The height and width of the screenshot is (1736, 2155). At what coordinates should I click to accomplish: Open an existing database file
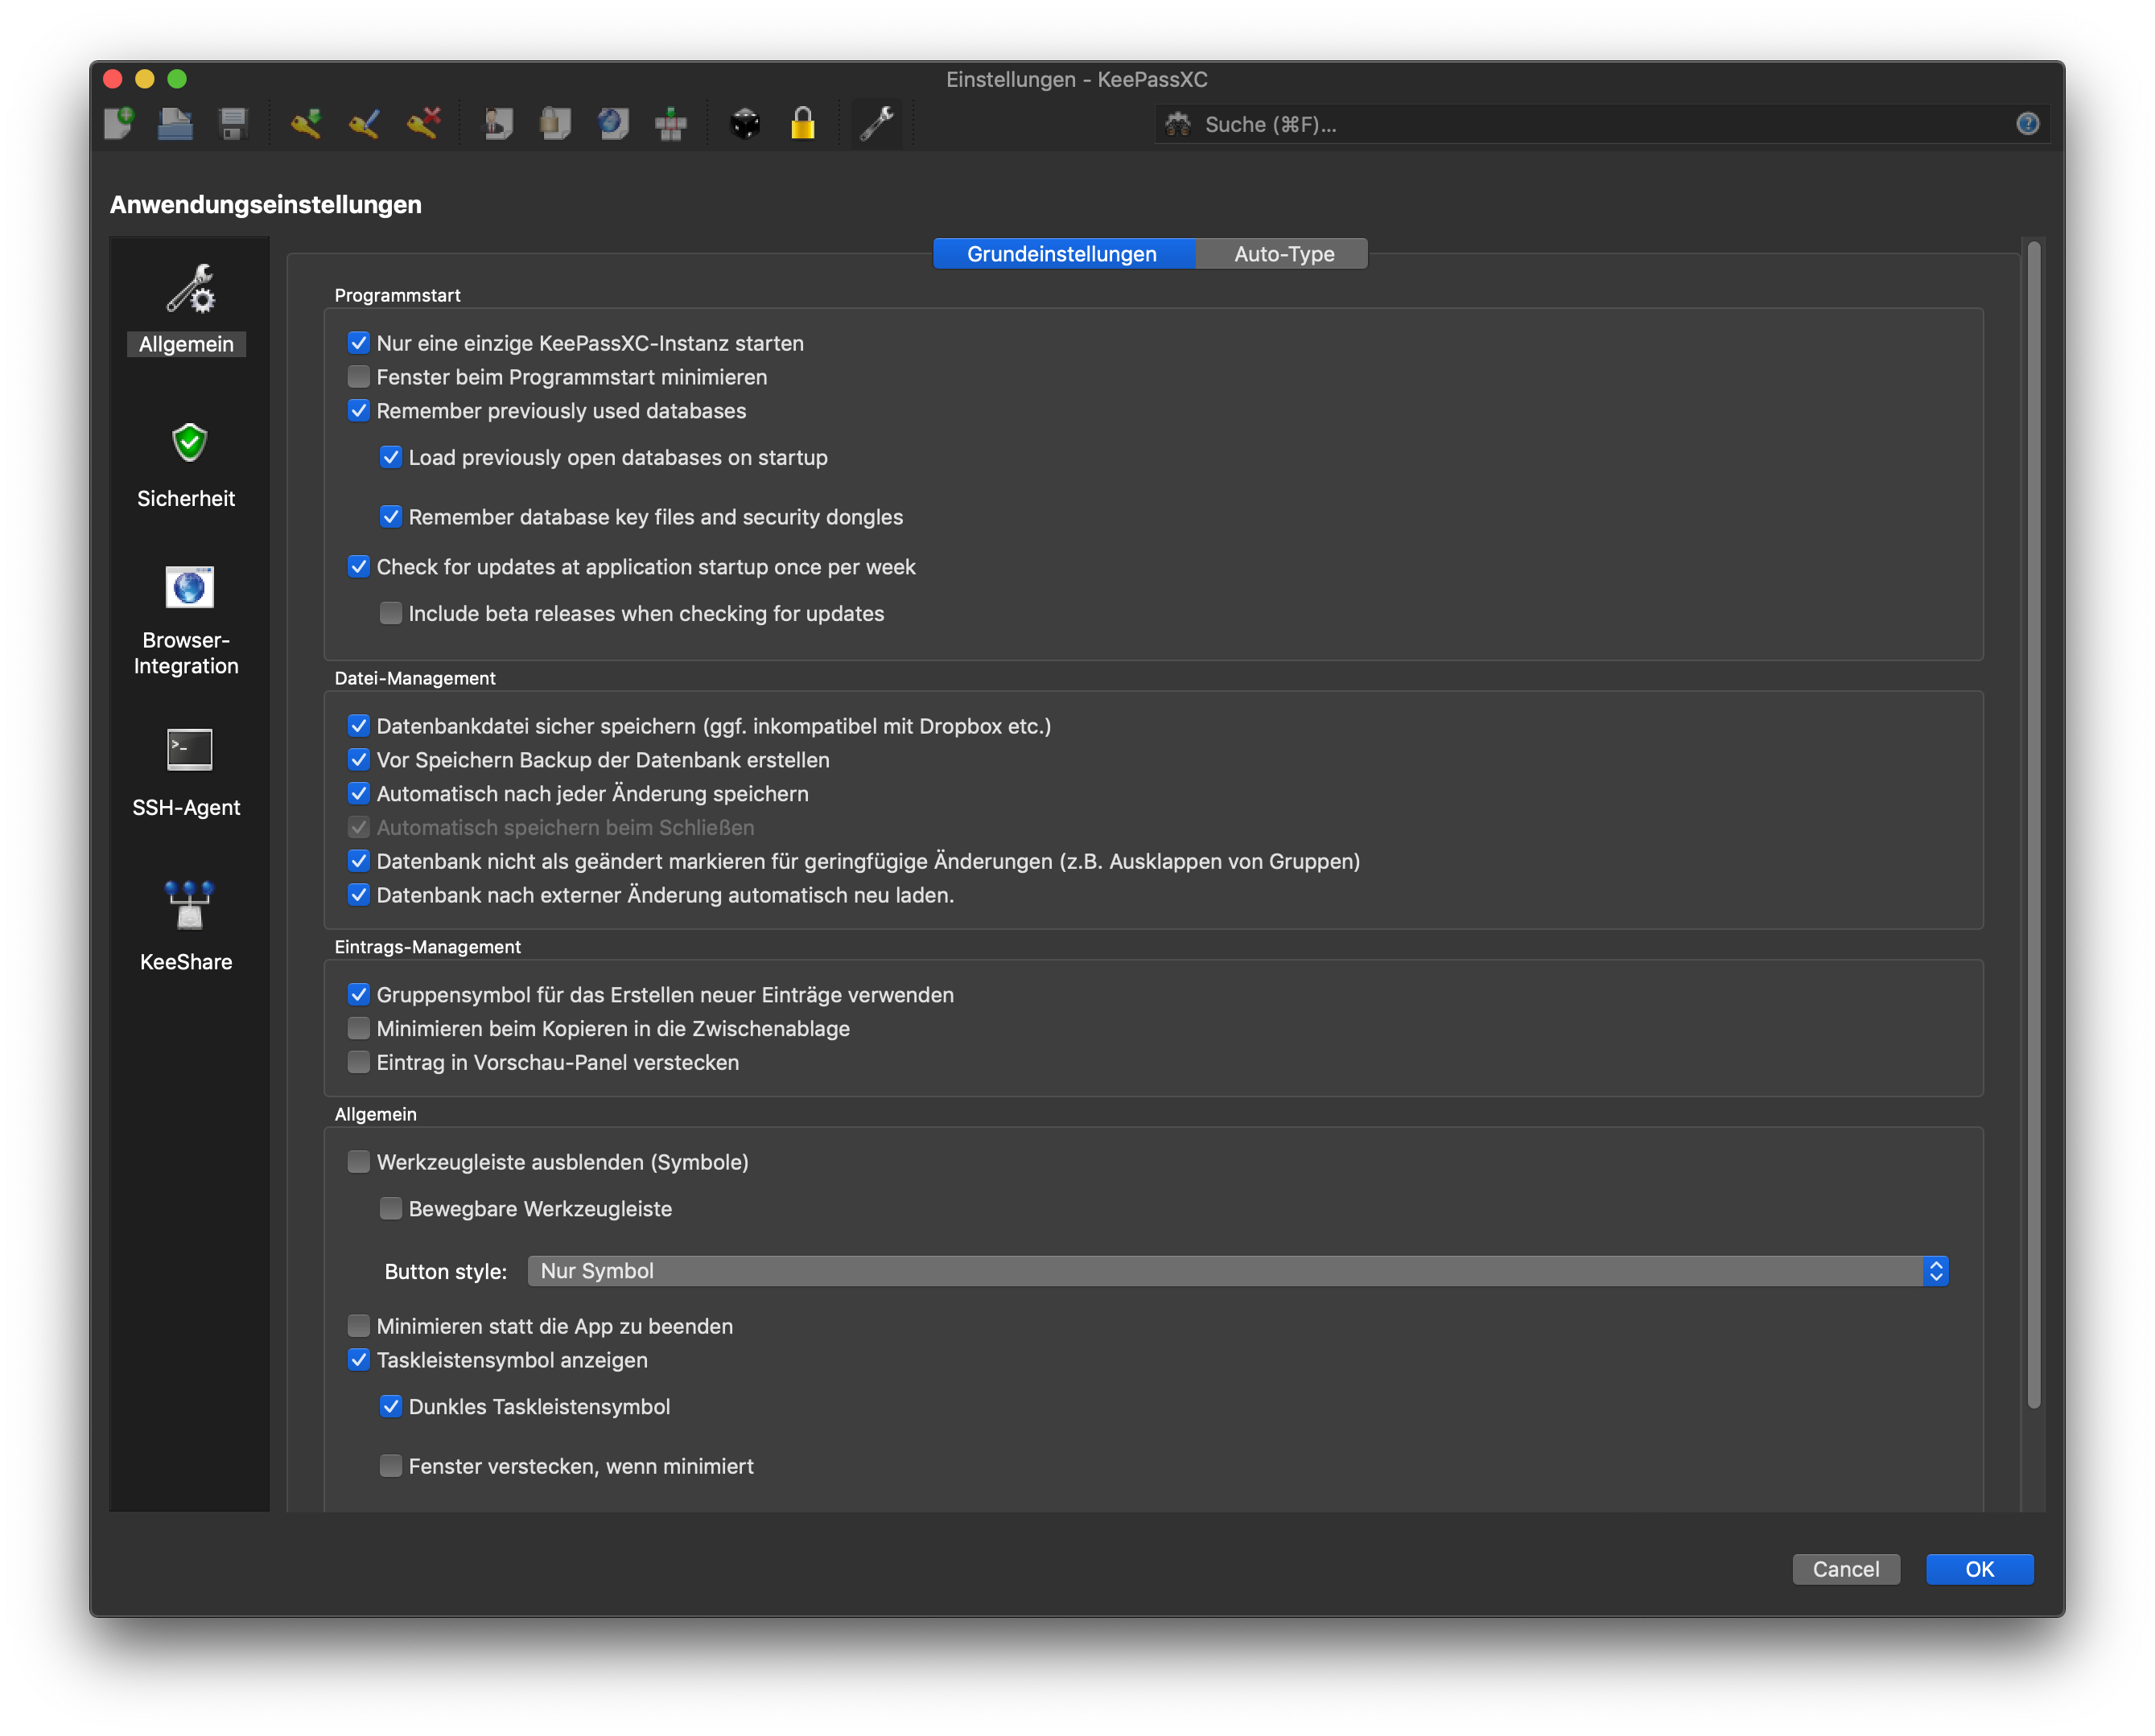pos(175,123)
